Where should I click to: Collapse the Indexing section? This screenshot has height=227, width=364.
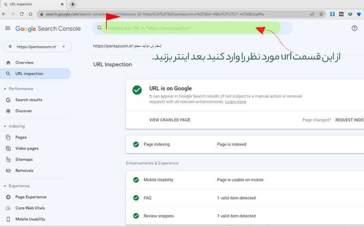tap(5, 126)
